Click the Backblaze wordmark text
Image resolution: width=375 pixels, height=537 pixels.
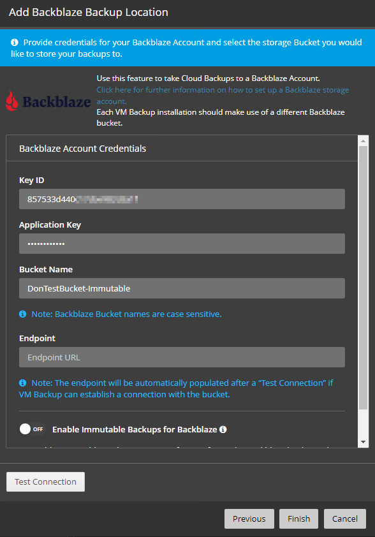click(x=57, y=101)
